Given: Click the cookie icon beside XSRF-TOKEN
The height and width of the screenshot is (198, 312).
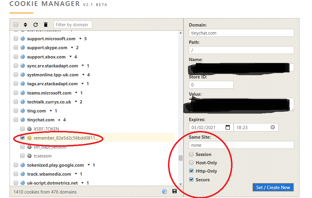Looking at the screenshot, I should click(29, 129).
